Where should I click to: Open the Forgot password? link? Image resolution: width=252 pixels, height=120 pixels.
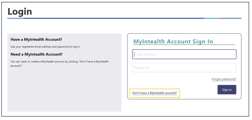pos(224,79)
